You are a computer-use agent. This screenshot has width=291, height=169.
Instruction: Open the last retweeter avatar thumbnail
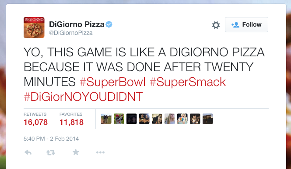click(208, 119)
